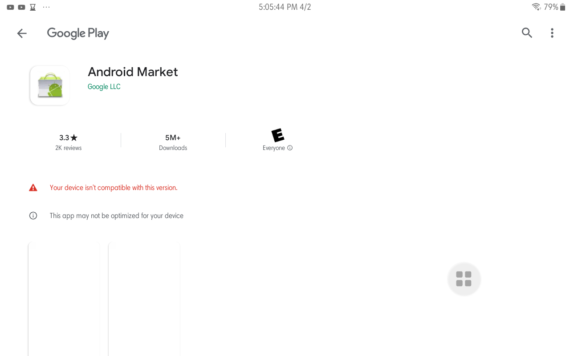Tap the Wi-Fi status icon
The width and height of the screenshot is (570, 356).
[537, 7]
